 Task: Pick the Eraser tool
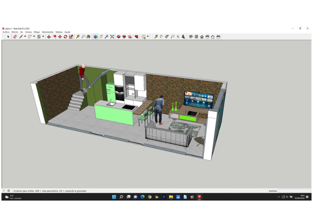[x=15, y=36]
